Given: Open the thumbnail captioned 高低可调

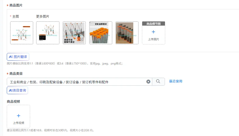Looking at the screenshot, I should [74, 33].
